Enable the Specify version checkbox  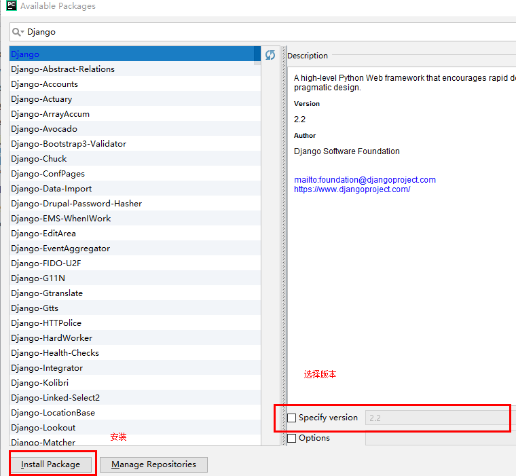[x=292, y=418]
